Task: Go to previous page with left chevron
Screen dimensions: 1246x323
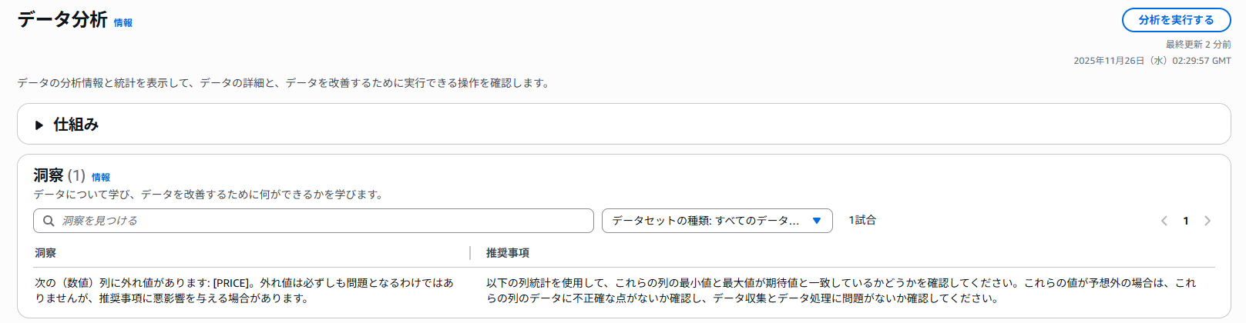Action: pyautogui.click(x=1164, y=221)
